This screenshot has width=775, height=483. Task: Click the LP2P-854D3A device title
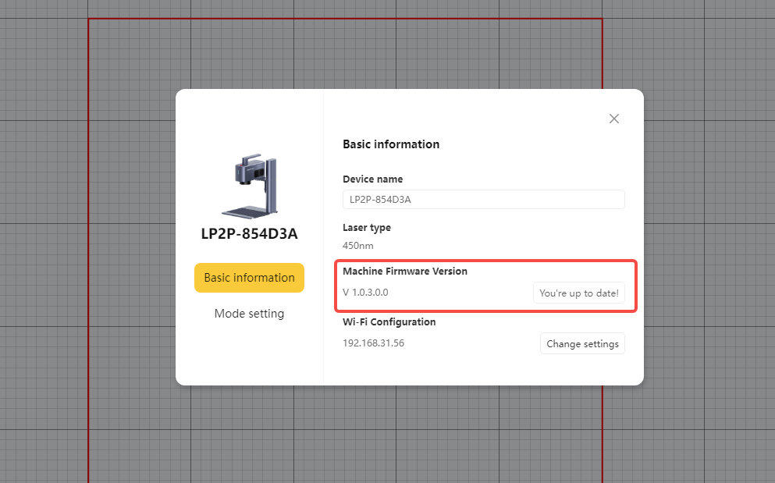pyautogui.click(x=249, y=233)
